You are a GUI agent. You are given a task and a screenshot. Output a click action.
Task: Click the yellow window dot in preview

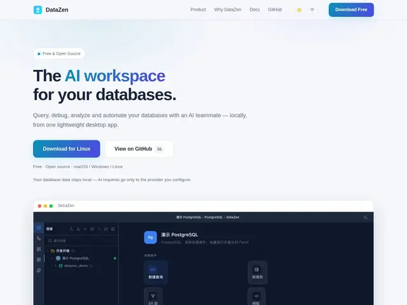coord(45,206)
